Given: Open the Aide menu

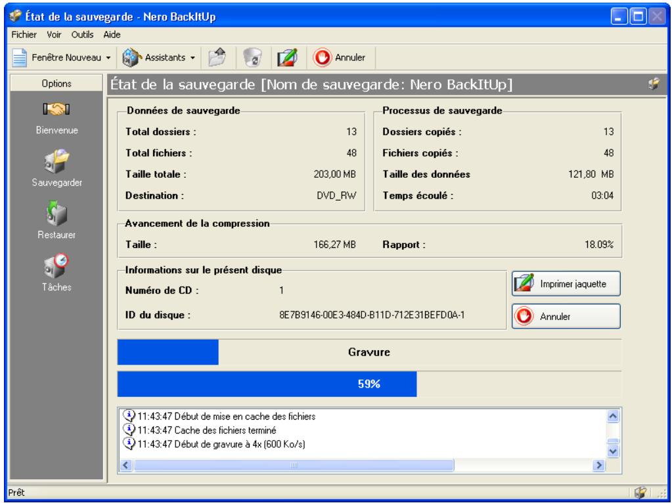Looking at the screenshot, I should tap(112, 35).
